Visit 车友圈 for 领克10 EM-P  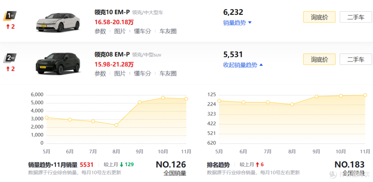click(168, 31)
